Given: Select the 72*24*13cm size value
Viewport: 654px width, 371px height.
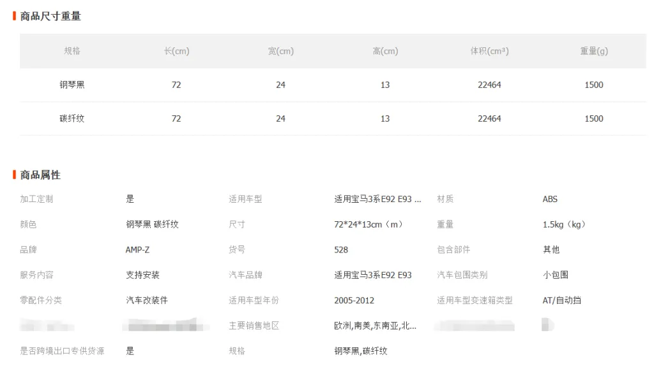Looking at the screenshot, I should tap(369, 224).
